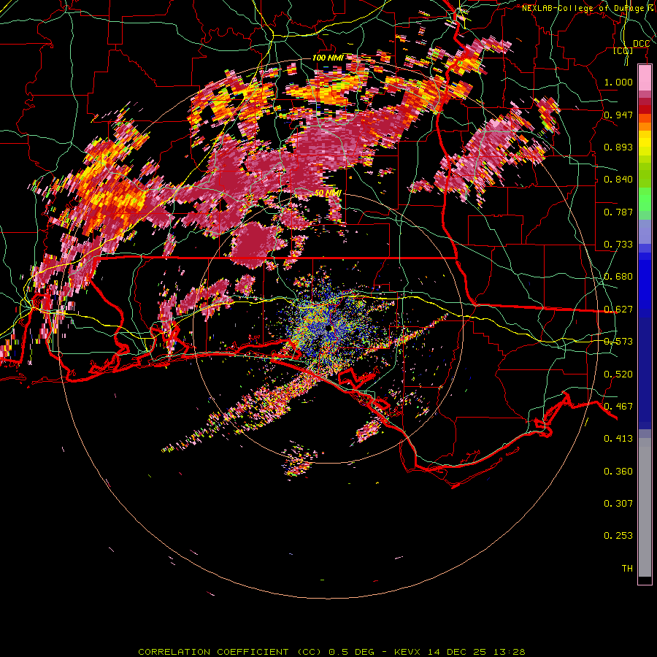
Task: Click the NEXLAB-College of DuPage label
Action: tap(588, 8)
